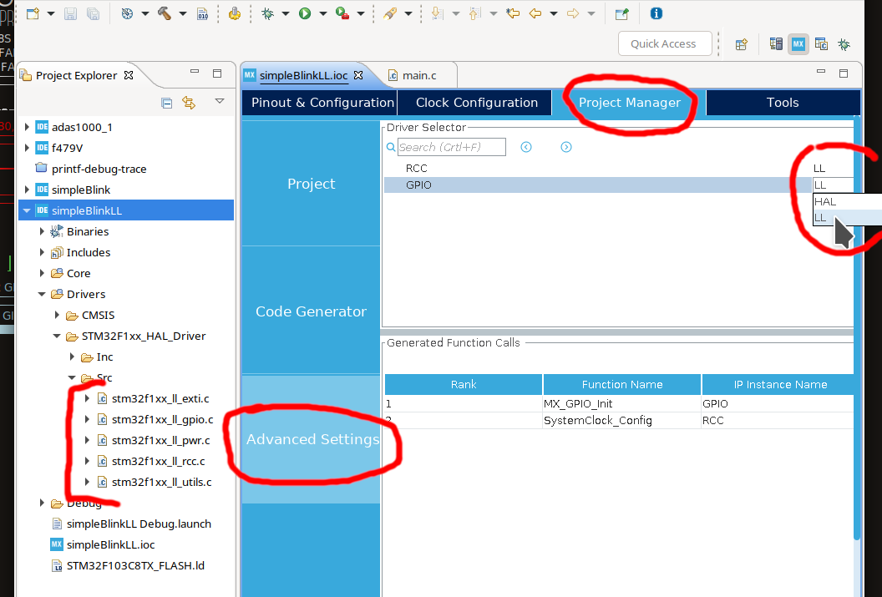The image size is (882, 597).
Task: Toggle Link with Editor in Project Explorer
Action: [189, 103]
